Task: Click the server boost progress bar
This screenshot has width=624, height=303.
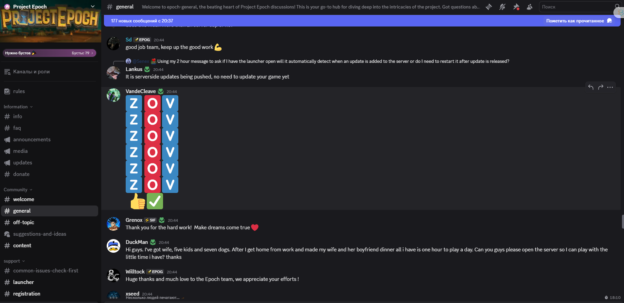Action: [x=50, y=53]
